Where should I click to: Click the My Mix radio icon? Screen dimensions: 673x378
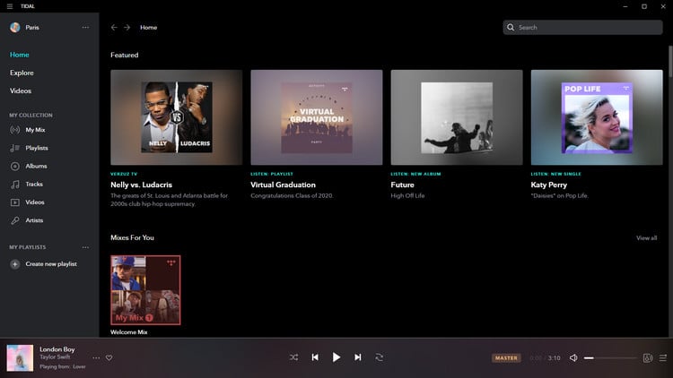[x=15, y=130]
